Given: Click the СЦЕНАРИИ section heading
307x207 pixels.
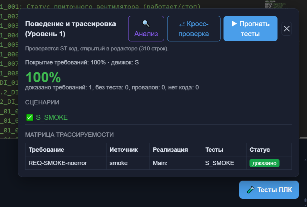Looking at the screenshot, I should coord(42,102).
